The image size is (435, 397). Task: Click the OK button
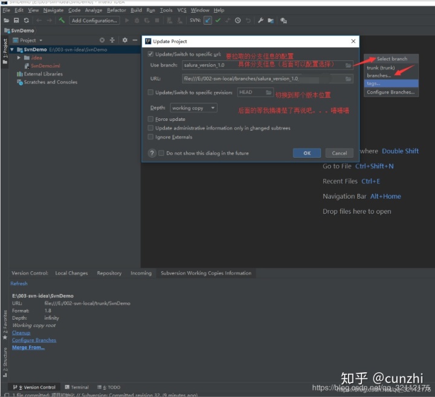pyautogui.click(x=307, y=153)
